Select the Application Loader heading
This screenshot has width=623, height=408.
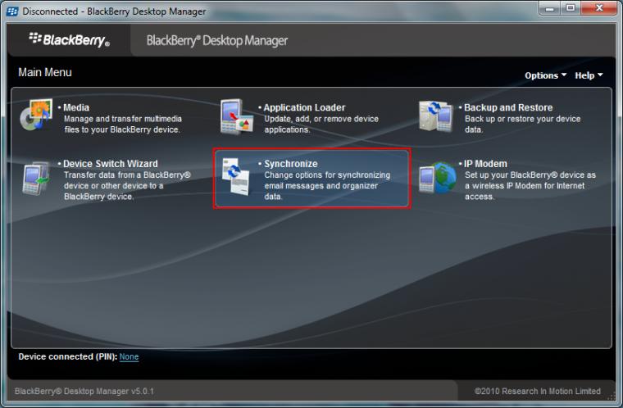(305, 107)
